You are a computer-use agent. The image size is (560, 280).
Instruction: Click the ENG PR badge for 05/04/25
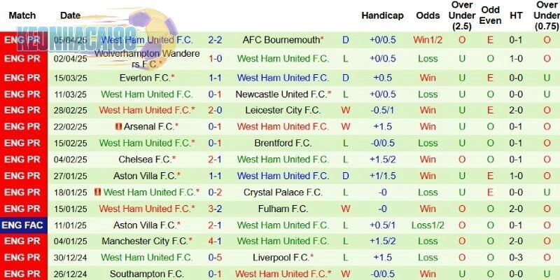[x=23, y=40]
